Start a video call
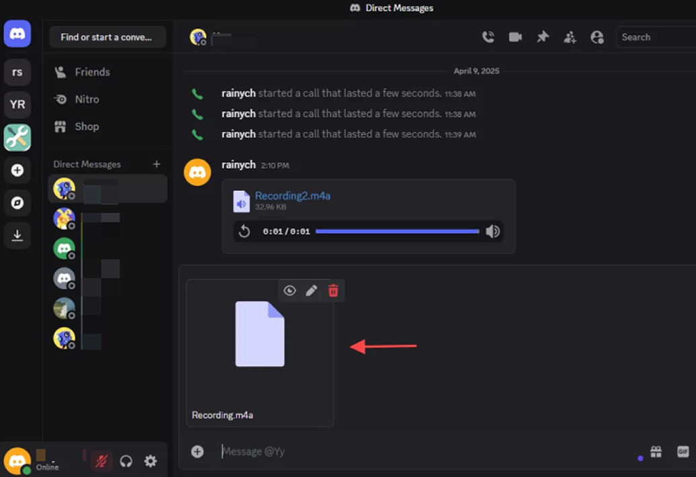The height and width of the screenshot is (477, 696). point(515,37)
